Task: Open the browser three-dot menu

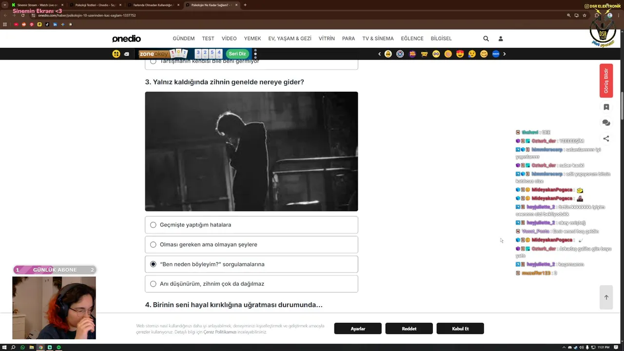Action: (618, 15)
